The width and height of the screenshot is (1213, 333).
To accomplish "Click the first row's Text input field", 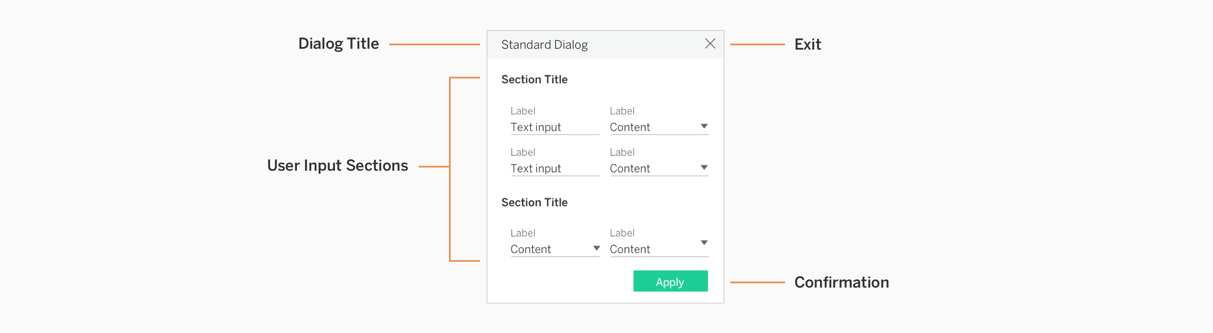I will click(x=554, y=127).
